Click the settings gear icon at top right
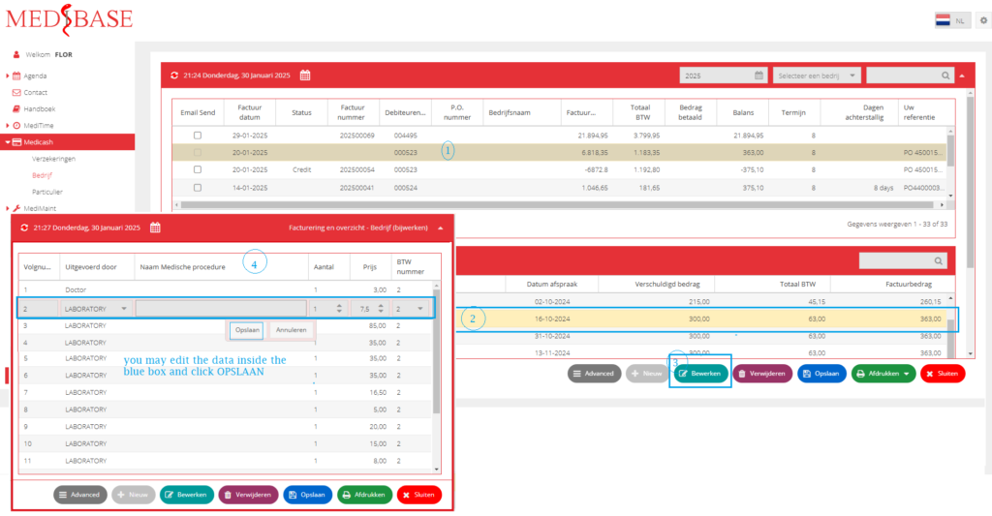 [983, 20]
